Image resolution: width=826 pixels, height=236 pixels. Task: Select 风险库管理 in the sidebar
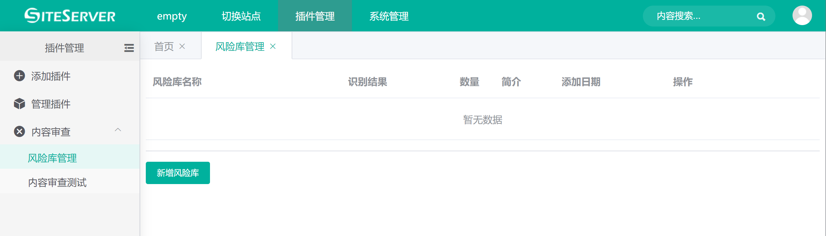pyautogui.click(x=52, y=158)
